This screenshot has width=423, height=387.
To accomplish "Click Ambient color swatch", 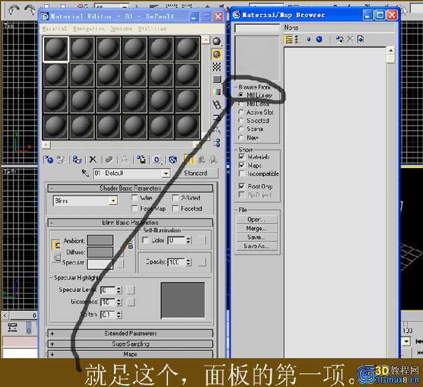I will [x=100, y=240].
